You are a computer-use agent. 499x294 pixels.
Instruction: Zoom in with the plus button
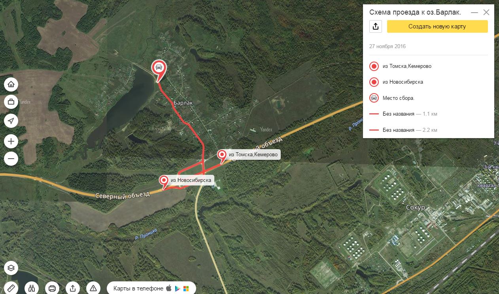point(11,141)
